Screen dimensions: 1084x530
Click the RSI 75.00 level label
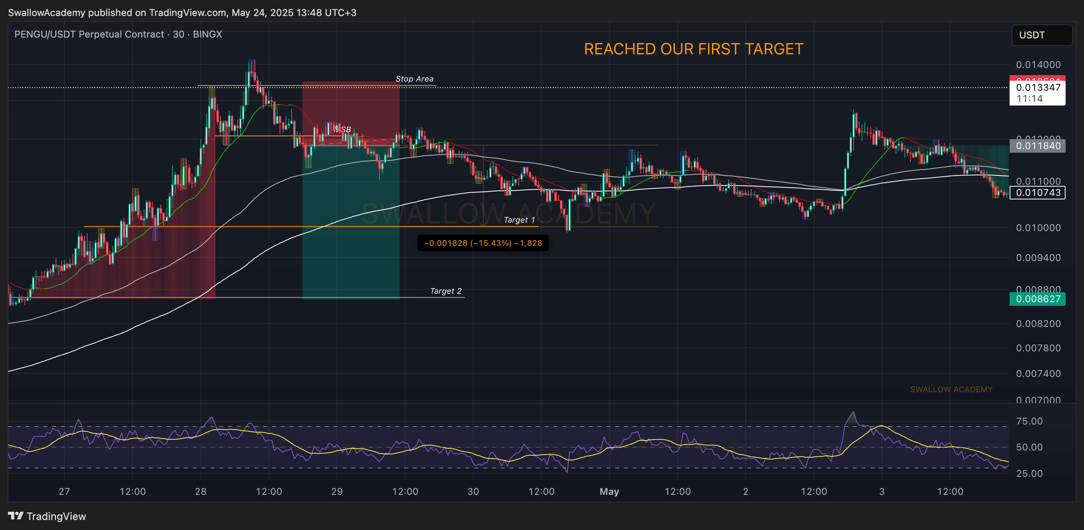(x=1029, y=421)
